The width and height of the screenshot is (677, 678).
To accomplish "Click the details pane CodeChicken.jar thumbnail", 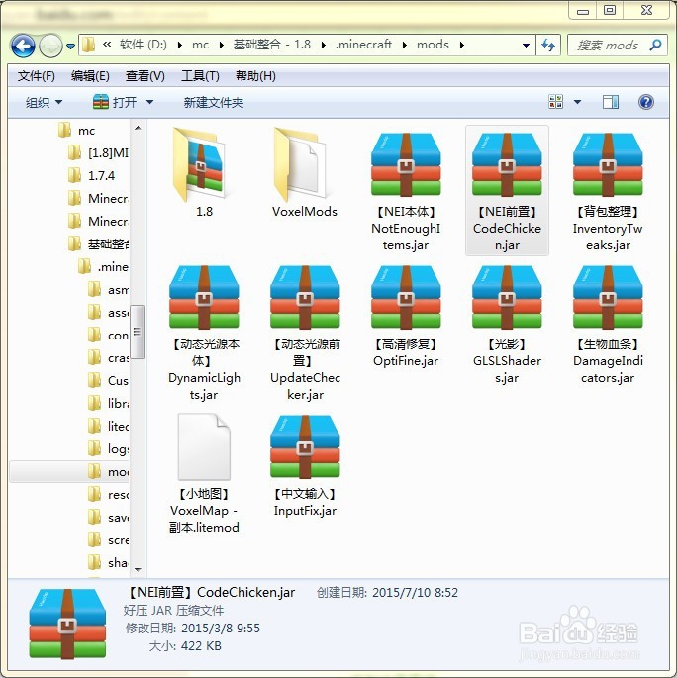I will tap(67, 624).
